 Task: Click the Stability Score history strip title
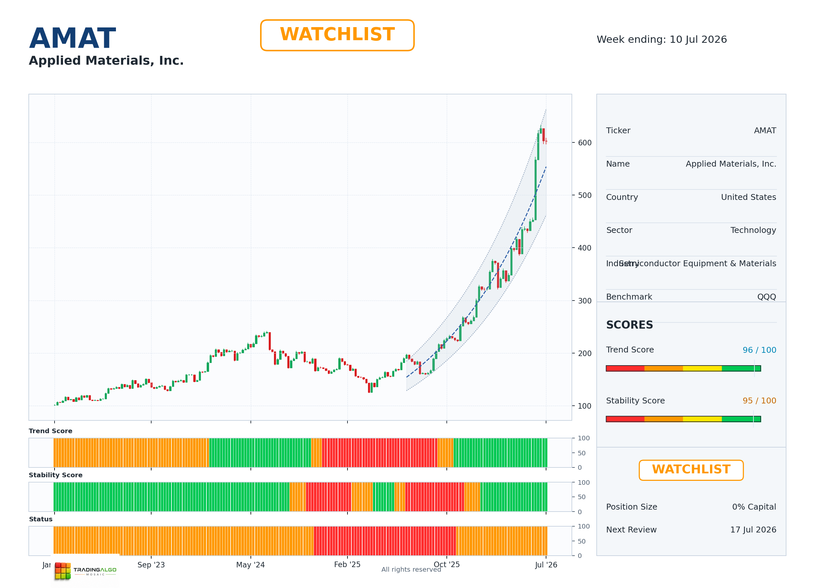click(56, 475)
